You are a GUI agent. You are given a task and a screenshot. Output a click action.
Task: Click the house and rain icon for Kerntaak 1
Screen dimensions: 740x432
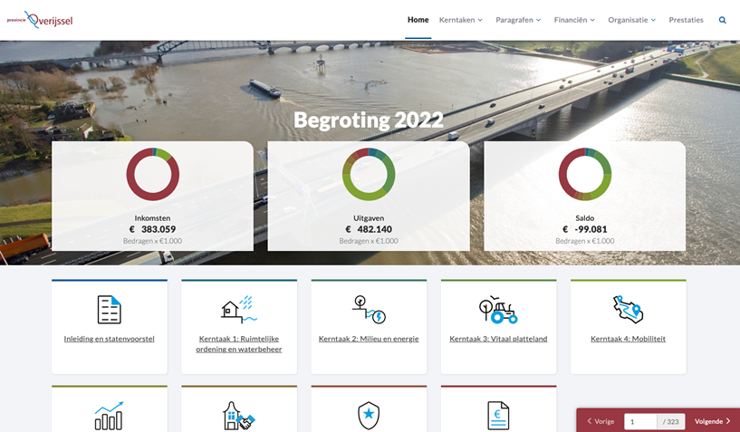[x=239, y=310]
